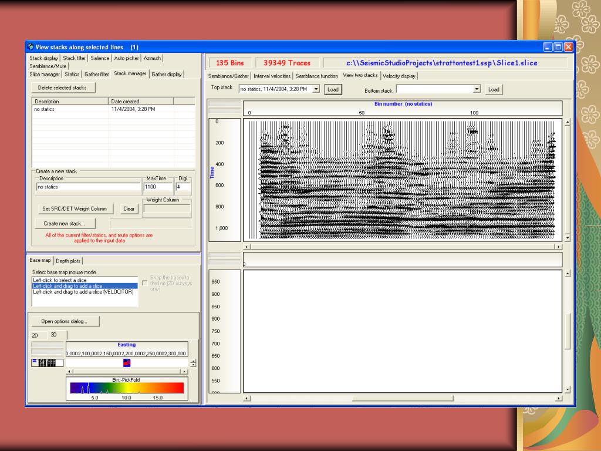
Task: Click the bottom stack horizontal scrollbar thumb
Action: [x=403, y=398]
